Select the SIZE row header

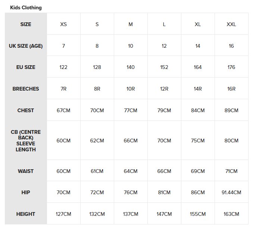tap(26, 24)
